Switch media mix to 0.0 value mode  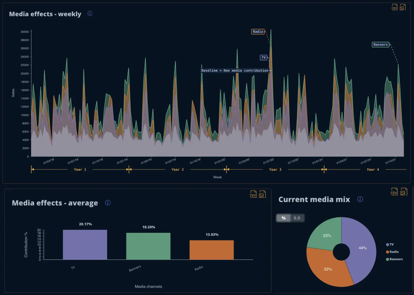pyautogui.click(x=297, y=218)
